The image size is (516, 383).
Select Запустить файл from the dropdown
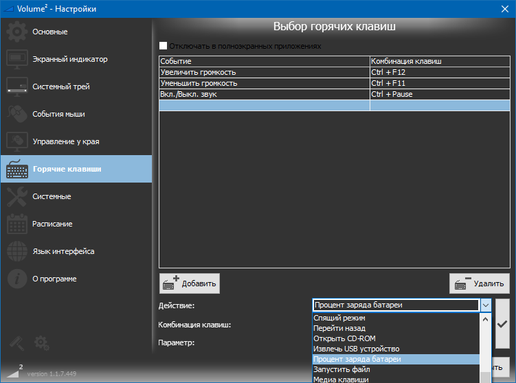coord(396,369)
